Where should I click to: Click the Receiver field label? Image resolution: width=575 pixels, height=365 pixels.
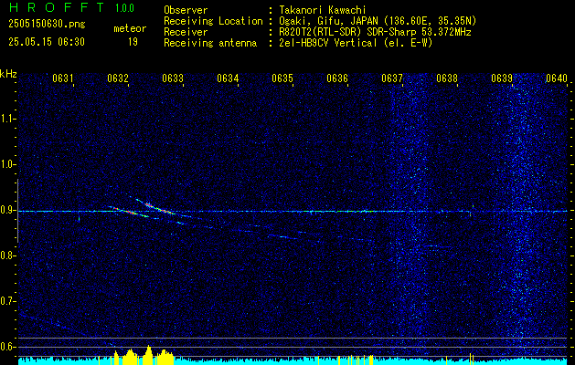(186, 32)
